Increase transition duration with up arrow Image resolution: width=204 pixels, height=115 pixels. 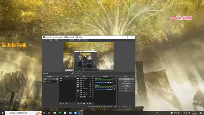pyautogui.click(x=57, y=81)
